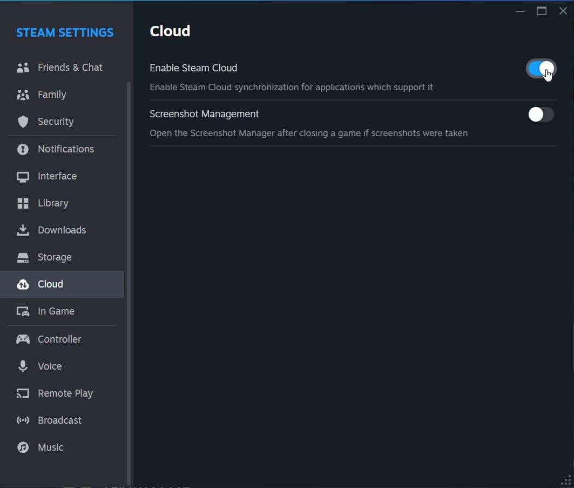This screenshot has height=488, width=574.
Task: Click the Music note icon
Action: [x=23, y=447]
